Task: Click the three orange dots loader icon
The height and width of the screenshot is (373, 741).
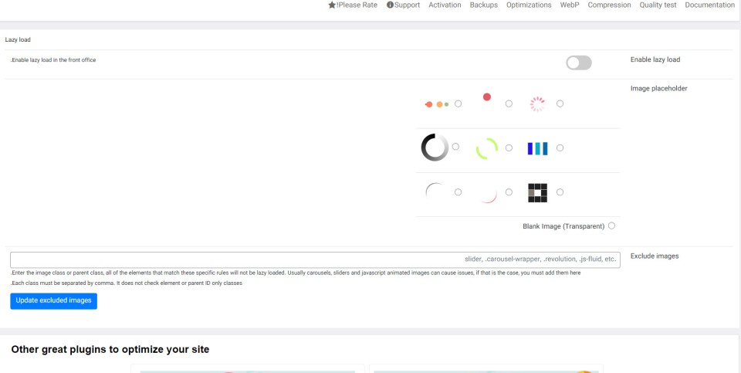Action: click(x=436, y=104)
